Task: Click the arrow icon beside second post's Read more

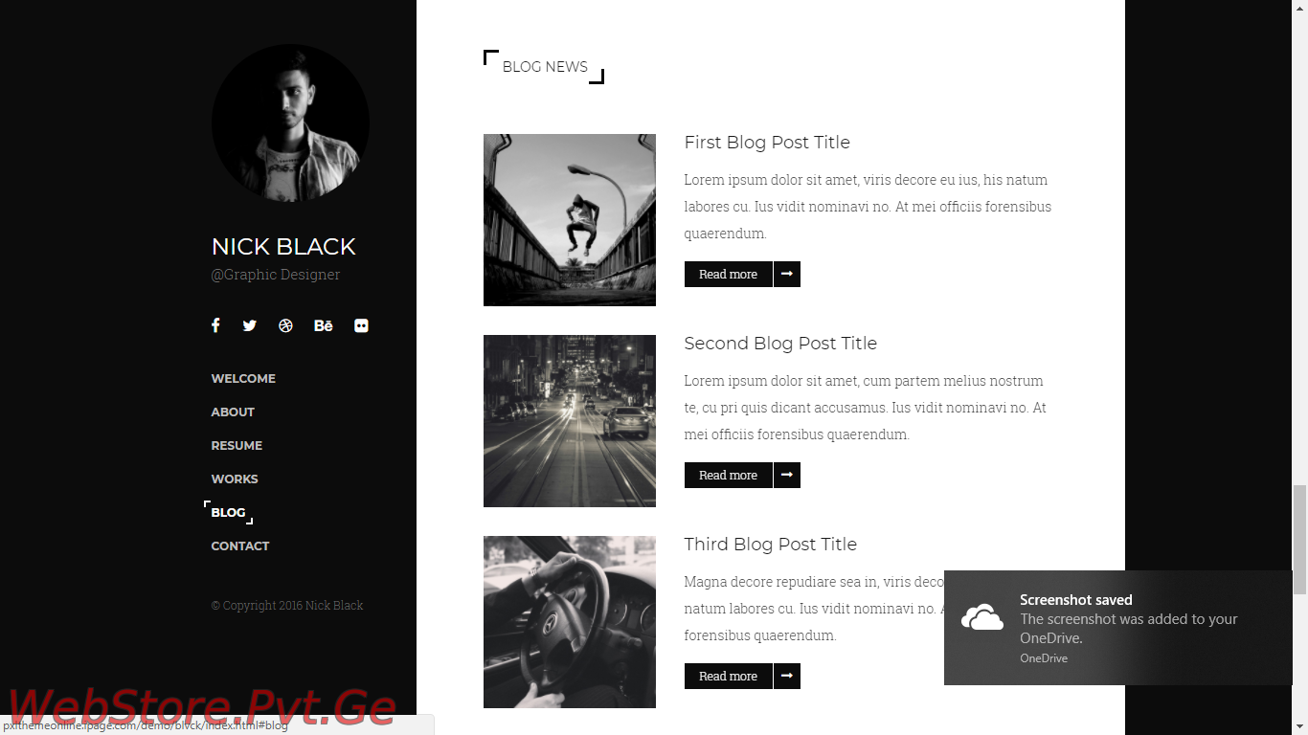Action: tap(787, 475)
